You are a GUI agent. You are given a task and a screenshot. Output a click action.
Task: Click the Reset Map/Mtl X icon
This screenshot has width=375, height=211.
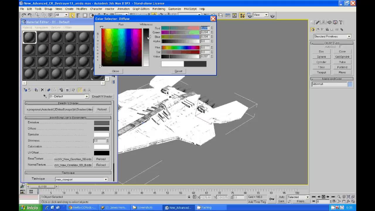[42, 90]
